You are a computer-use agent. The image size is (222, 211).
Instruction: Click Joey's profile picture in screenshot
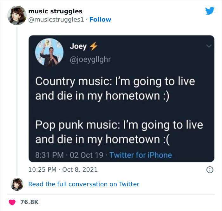pos(49,52)
